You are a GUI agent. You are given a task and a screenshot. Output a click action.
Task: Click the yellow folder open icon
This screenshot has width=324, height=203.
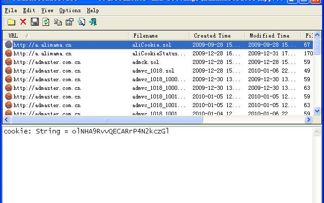(11, 22)
